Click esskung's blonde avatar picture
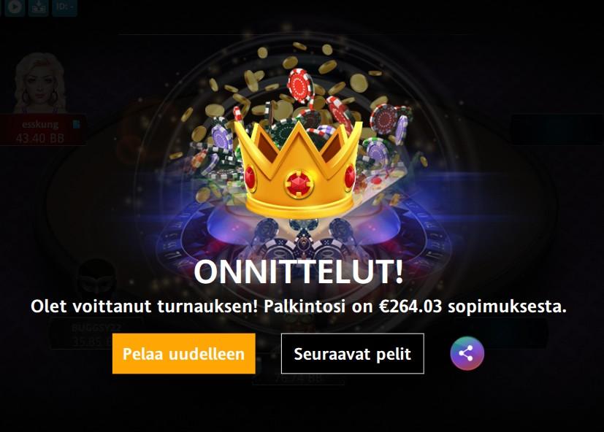This screenshot has height=432, width=604. pyautogui.click(x=40, y=83)
